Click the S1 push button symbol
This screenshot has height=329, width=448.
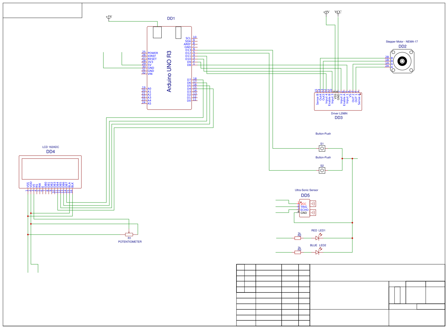point(322,148)
